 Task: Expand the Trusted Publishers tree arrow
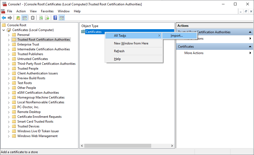pyautogui.click(x=9, y=54)
